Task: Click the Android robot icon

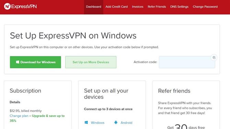Action: click(x=116, y=122)
